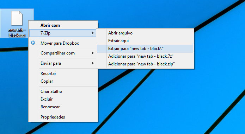Select Criar atalho
The width and height of the screenshot is (245, 134).
click(63, 91)
